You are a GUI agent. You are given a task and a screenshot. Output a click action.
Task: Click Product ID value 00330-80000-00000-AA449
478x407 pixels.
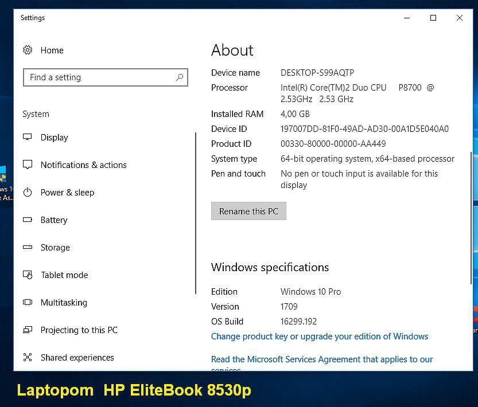point(333,144)
